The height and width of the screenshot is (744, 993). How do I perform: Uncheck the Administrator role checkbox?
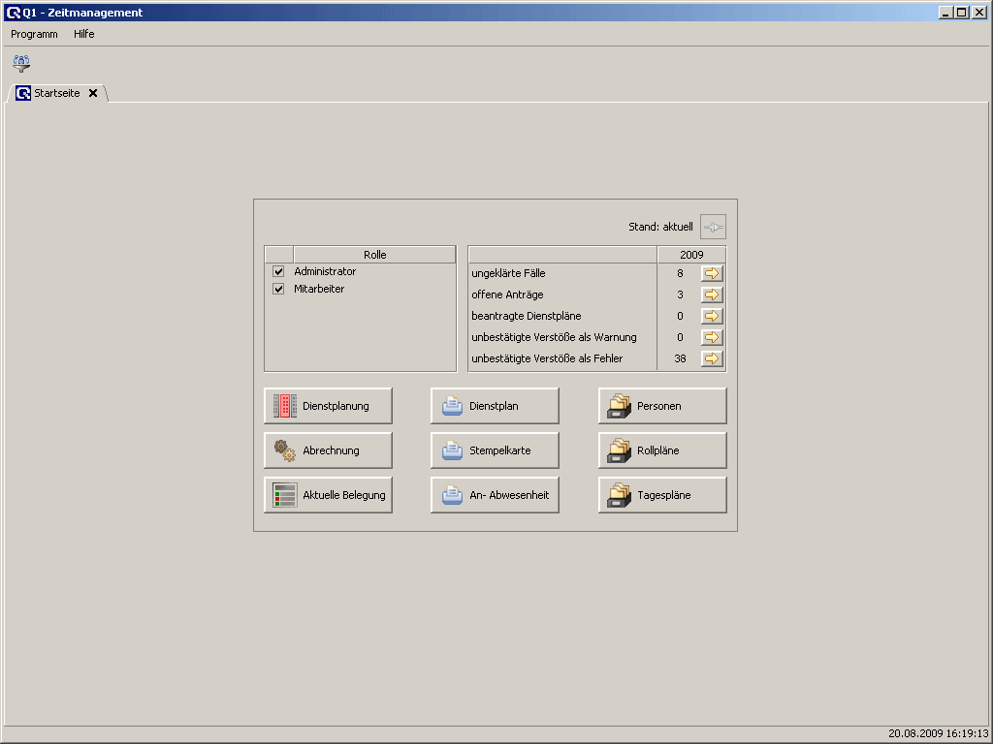278,272
